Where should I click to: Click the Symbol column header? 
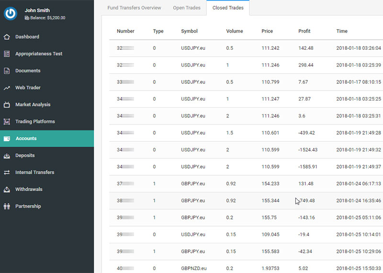tap(189, 31)
